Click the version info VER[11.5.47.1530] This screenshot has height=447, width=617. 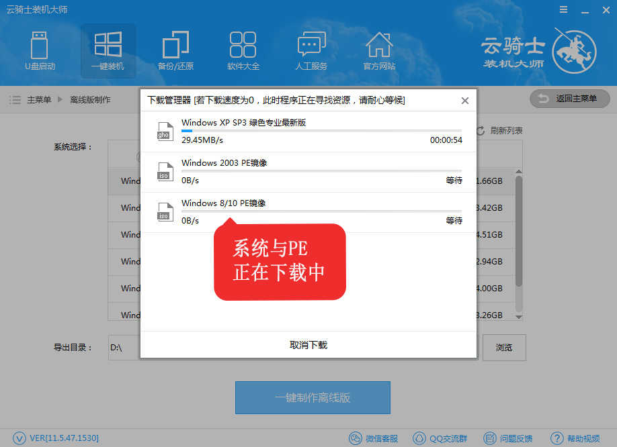pyautogui.click(x=64, y=438)
